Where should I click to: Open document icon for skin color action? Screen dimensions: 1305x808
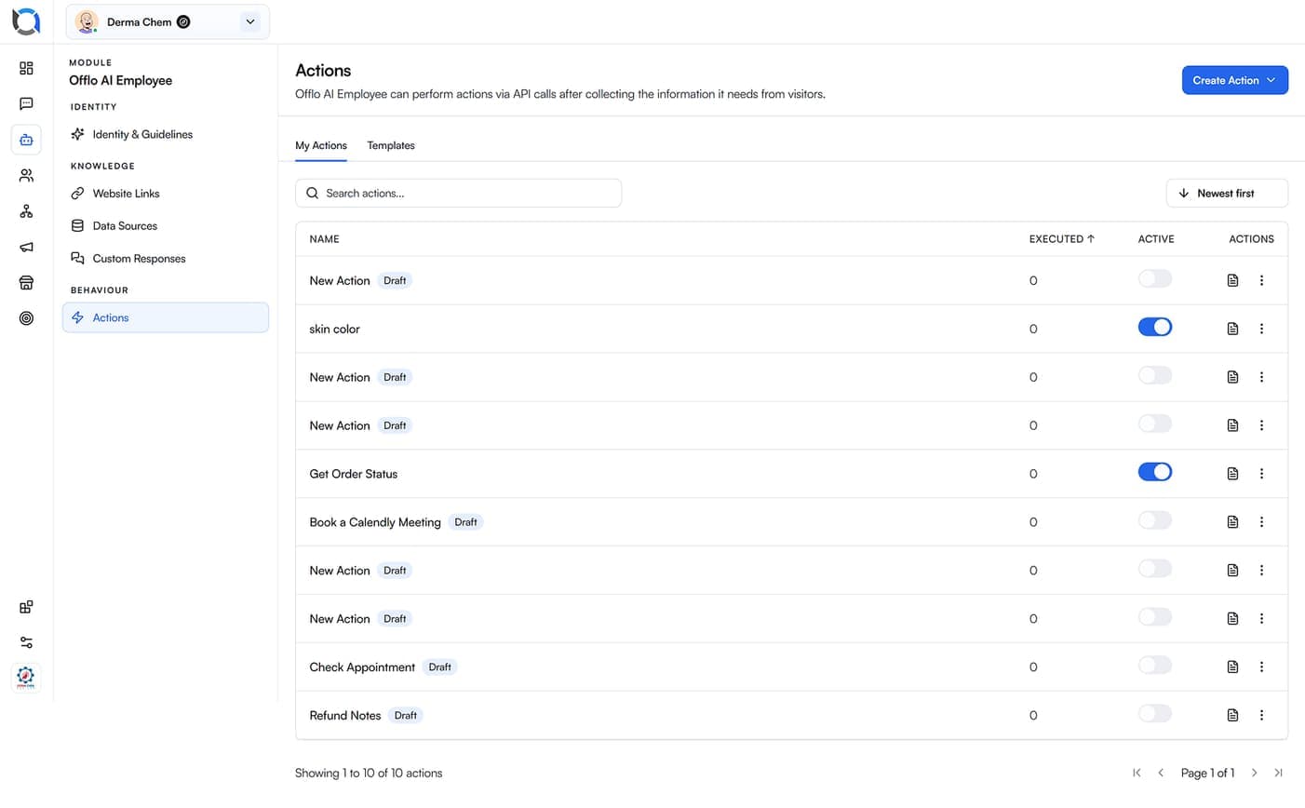[1232, 329]
